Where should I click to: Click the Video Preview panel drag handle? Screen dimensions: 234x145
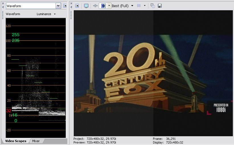71,15
